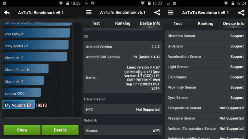Tap the WiFi status icon at 18:22
Viewport: 248px width, 139px height.
coord(61,3)
